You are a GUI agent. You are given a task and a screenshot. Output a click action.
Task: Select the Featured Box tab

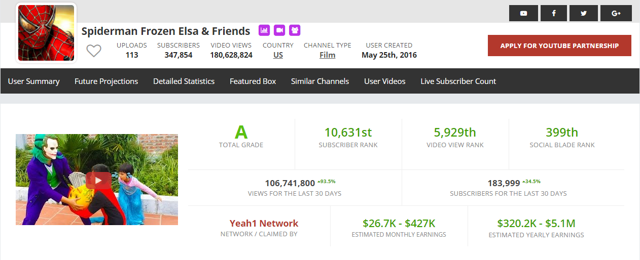tap(253, 81)
